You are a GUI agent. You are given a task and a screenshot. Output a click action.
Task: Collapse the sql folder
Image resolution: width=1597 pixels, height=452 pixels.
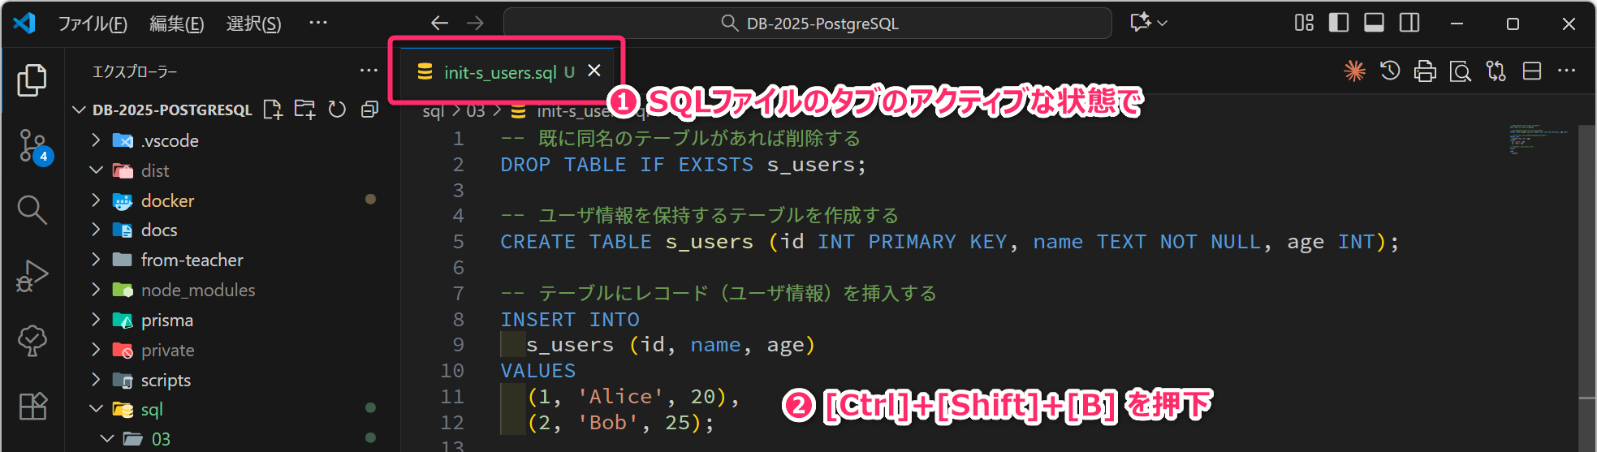(152, 409)
